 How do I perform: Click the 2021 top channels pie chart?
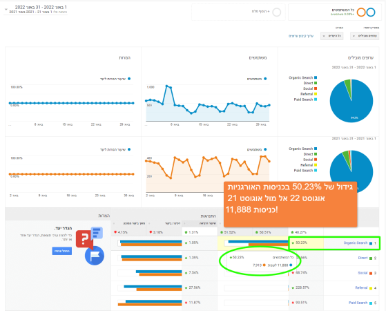coord(351,171)
